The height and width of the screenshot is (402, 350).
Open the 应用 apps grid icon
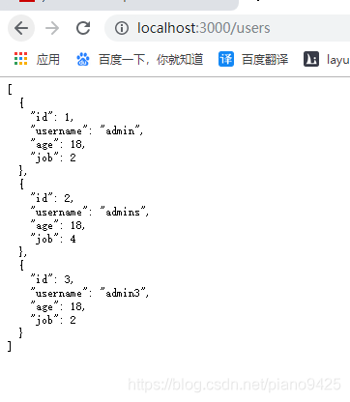(20, 59)
